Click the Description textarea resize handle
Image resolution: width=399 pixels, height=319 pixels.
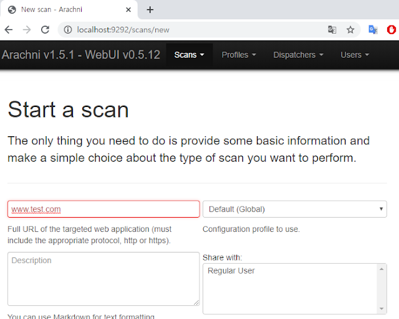(x=196, y=302)
